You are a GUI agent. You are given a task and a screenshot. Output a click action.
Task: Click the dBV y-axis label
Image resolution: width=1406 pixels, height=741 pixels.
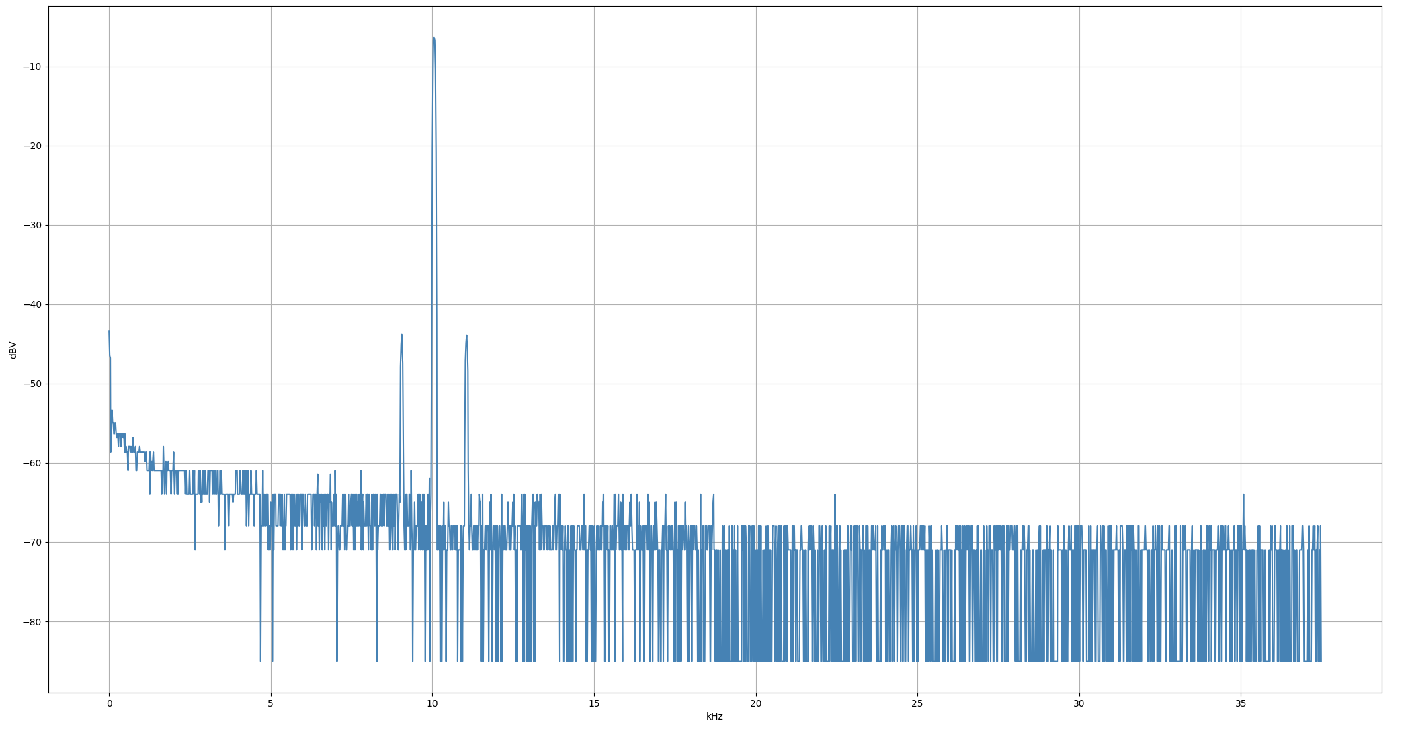point(13,350)
